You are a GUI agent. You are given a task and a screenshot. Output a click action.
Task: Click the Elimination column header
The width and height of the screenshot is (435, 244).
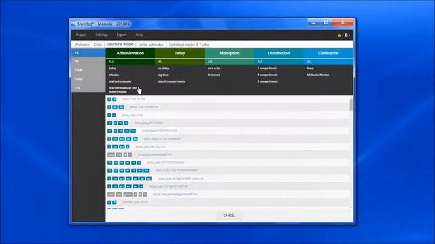click(x=328, y=53)
